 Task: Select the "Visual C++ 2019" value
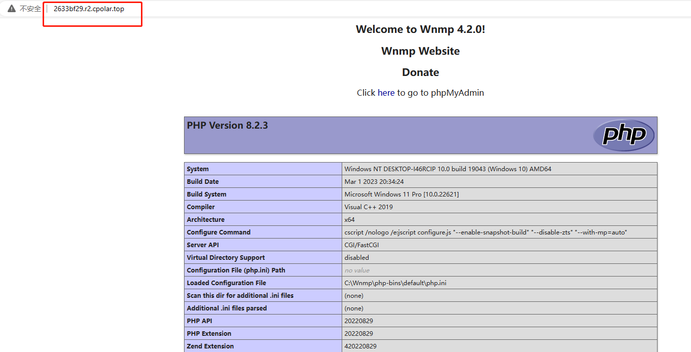pos(369,207)
